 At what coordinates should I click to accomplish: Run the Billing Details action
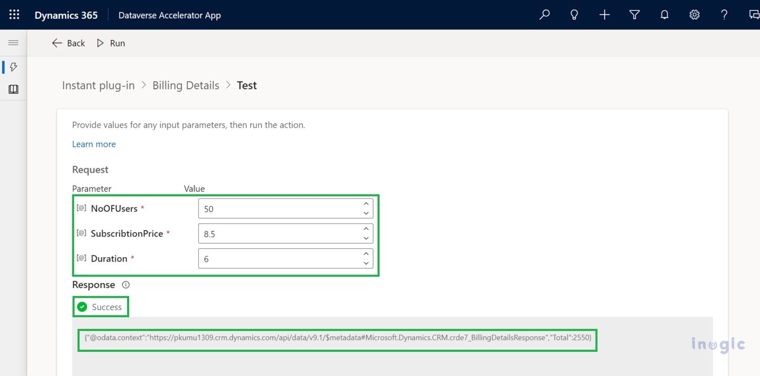pos(112,43)
